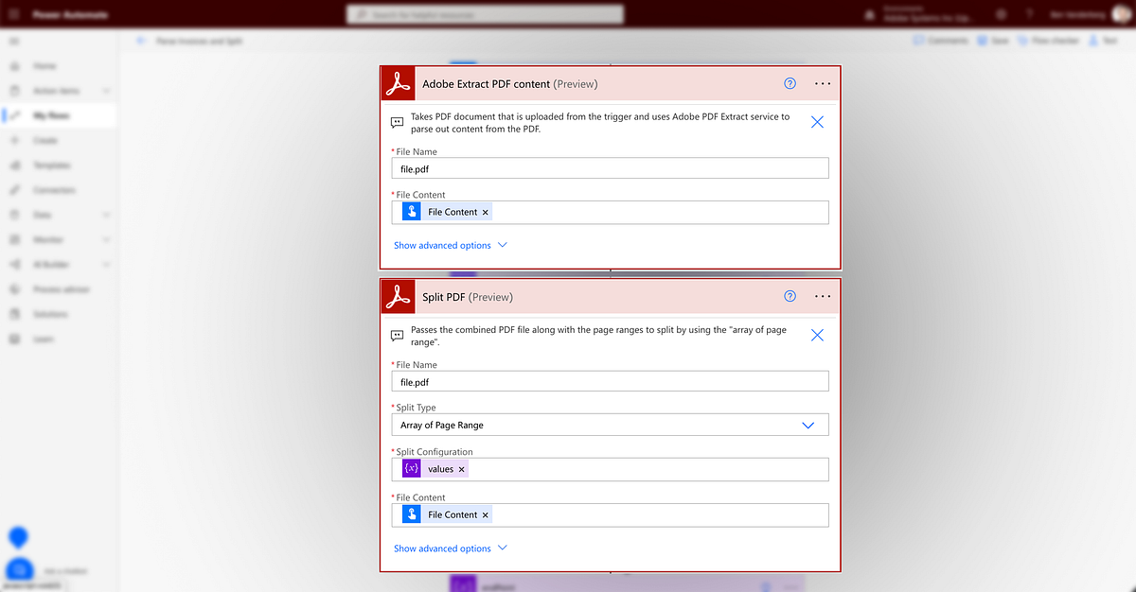Click comment bubble icon in Split PDF card

399,335
